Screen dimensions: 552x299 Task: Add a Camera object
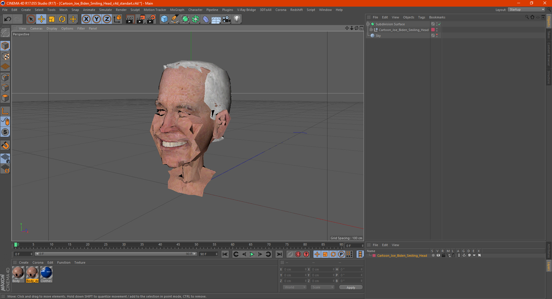click(226, 19)
